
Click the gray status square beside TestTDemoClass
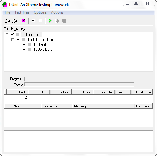coord(23,40)
